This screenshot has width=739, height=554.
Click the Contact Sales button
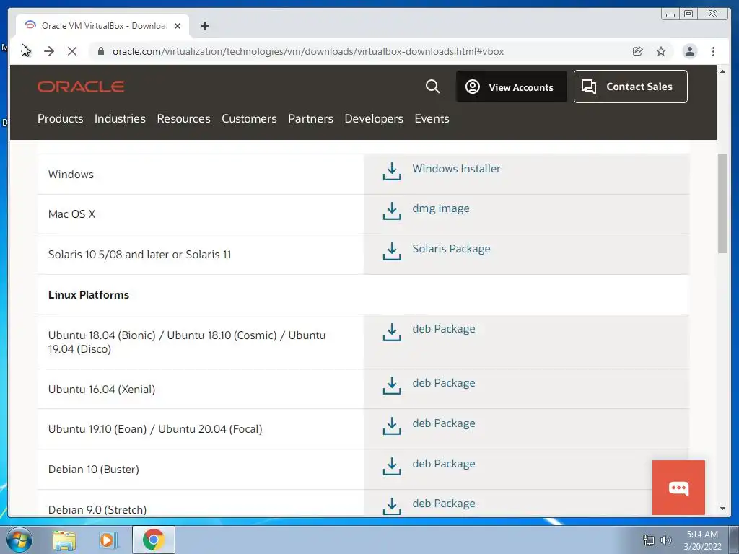click(x=630, y=87)
